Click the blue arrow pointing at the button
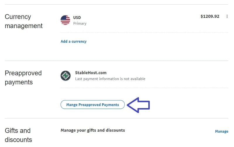The width and height of the screenshot is (234, 147). (138, 105)
